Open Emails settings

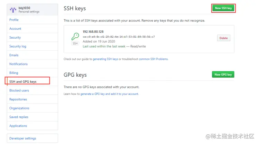(x=14, y=55)
